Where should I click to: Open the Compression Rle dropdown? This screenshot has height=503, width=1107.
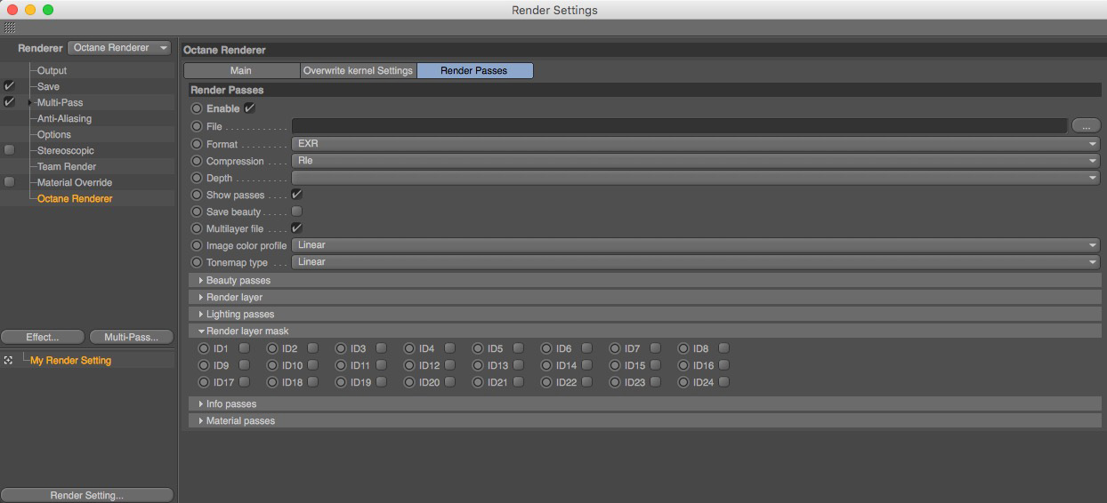tap(696, 161)
